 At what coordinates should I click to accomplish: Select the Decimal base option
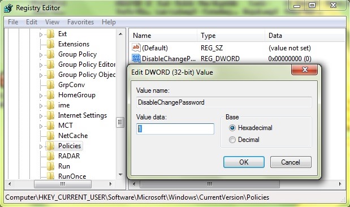[244, 140]
